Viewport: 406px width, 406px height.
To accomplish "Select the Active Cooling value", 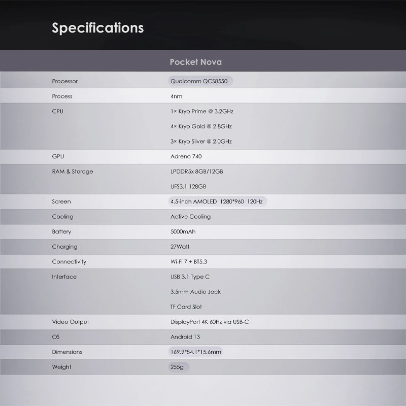I will click(x=191, y=217).
